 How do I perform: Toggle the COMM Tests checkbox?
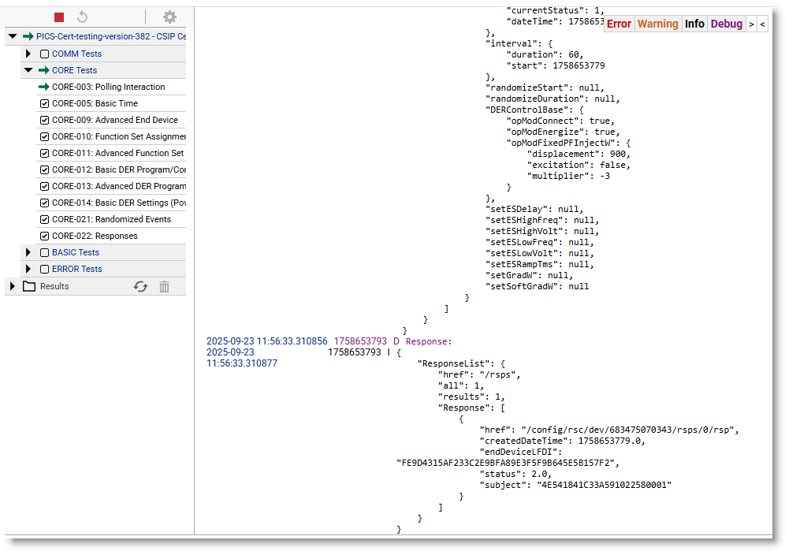pyautogui.click(x=44, y=54)
